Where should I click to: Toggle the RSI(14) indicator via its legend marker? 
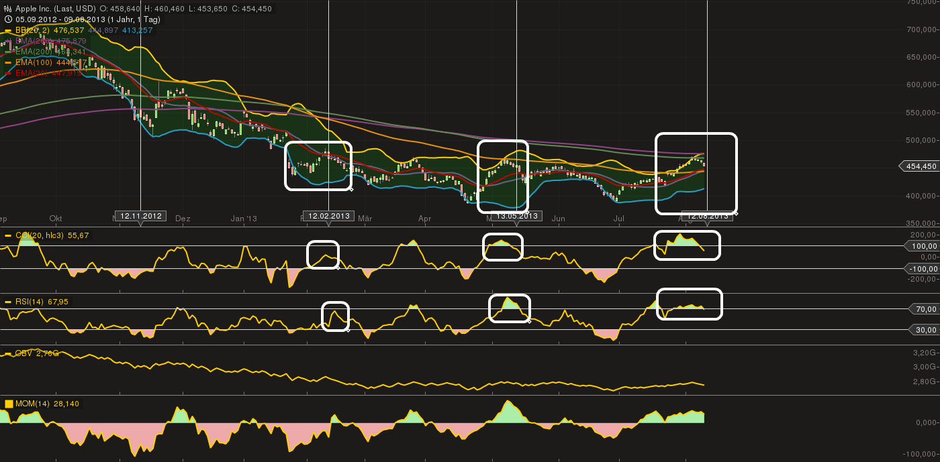7,301
